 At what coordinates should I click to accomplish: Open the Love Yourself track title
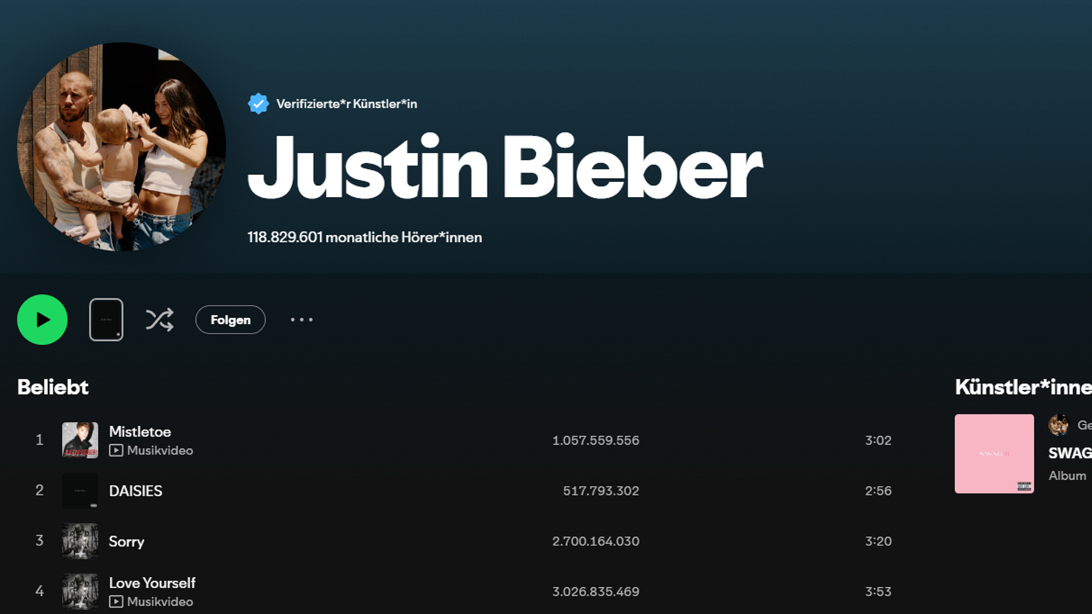coord(152,583)
